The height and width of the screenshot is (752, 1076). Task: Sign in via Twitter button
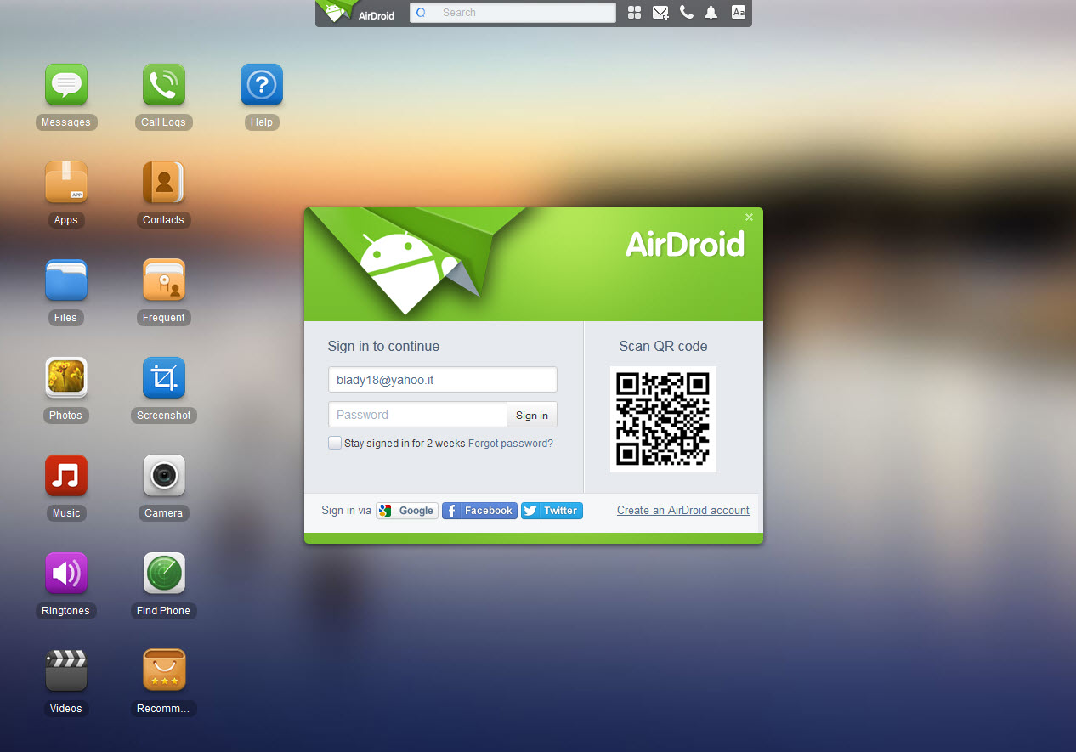pos(552,511)
